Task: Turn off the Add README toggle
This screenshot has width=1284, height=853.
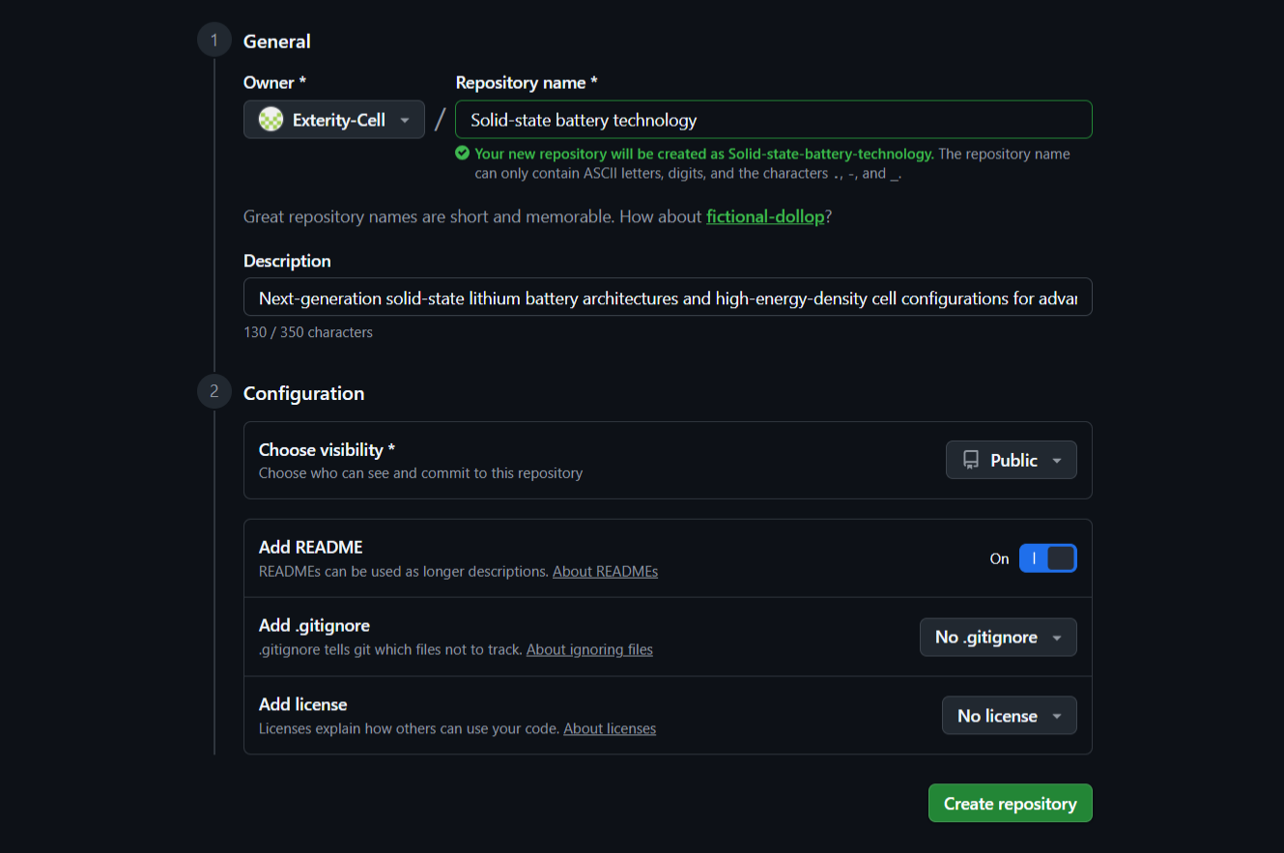Action: coord(1047,558)
